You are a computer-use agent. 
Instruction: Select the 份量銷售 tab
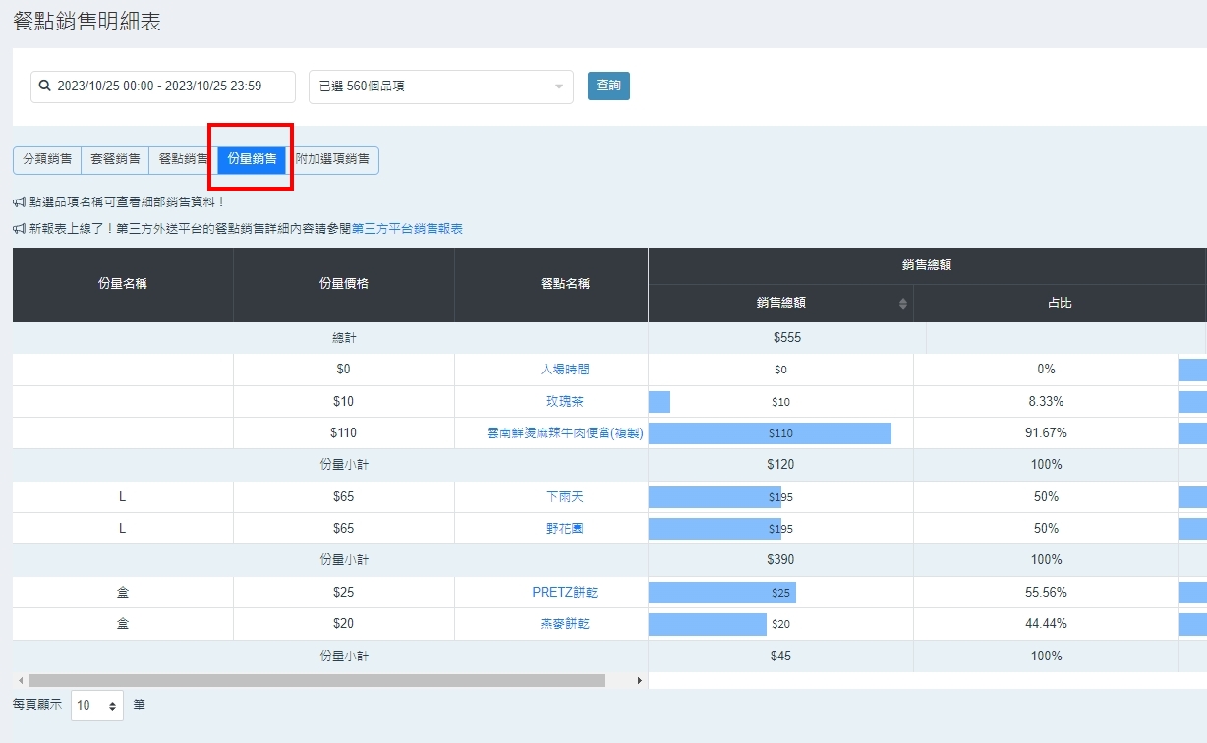pos(252,159)
